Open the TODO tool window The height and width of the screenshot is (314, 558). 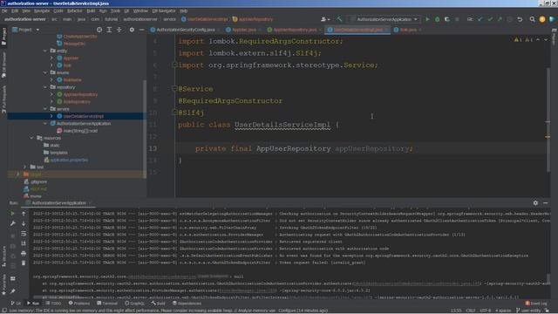(53, 304)
